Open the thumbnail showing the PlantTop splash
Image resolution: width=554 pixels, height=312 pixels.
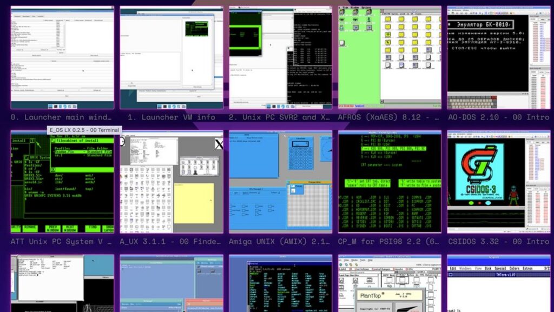pyautogui.click(x=390, y=283)
